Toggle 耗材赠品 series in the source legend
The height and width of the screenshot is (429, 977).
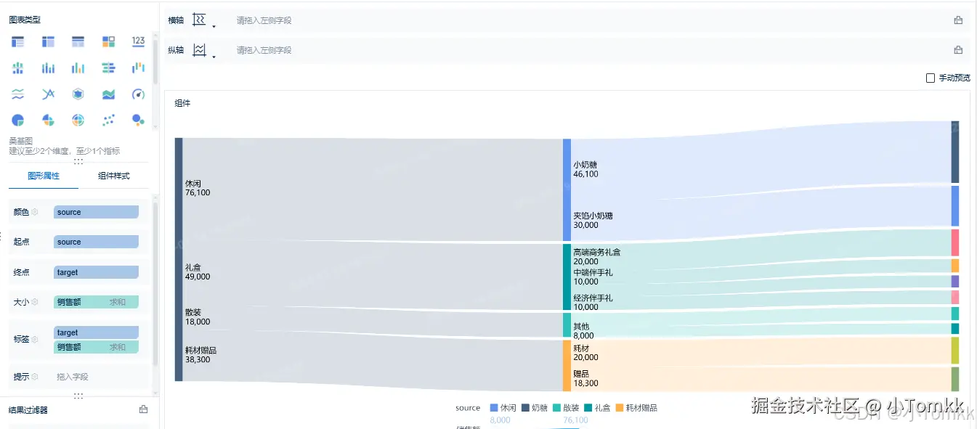pyautogui.click(x=636, y=408)
